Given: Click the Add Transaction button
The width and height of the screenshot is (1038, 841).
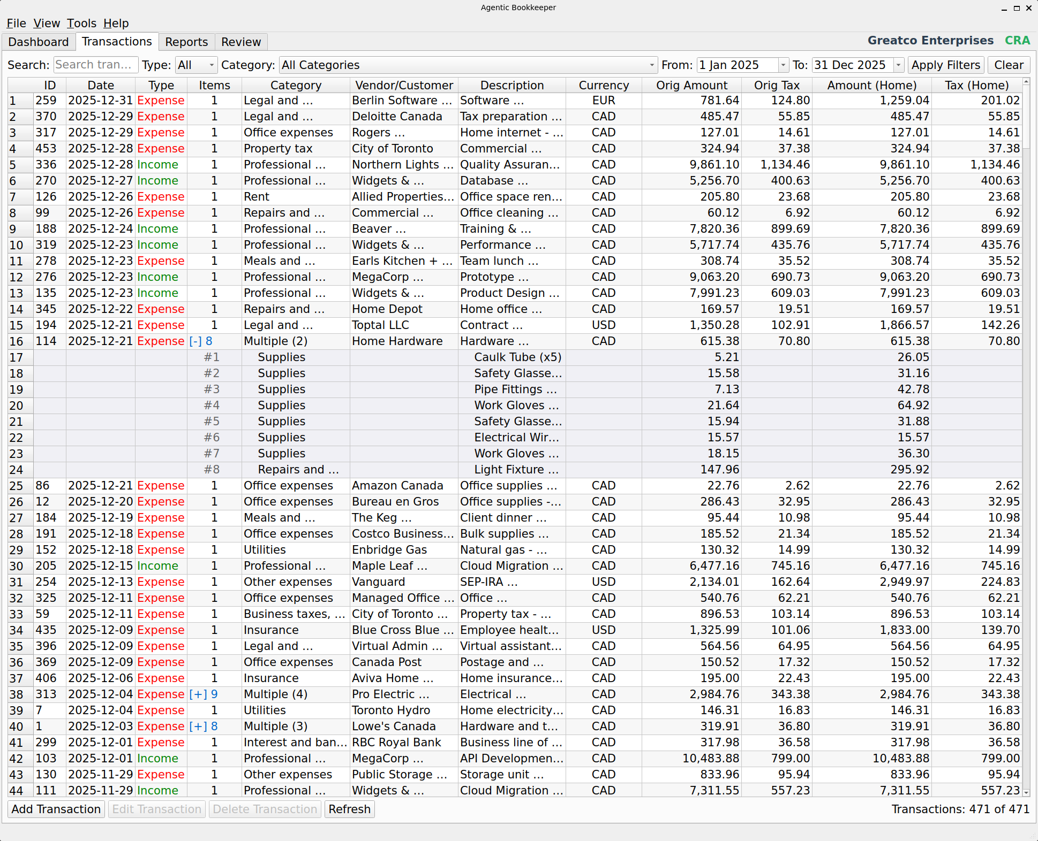Looking at the screenshot, I should (x=56, y=809).
